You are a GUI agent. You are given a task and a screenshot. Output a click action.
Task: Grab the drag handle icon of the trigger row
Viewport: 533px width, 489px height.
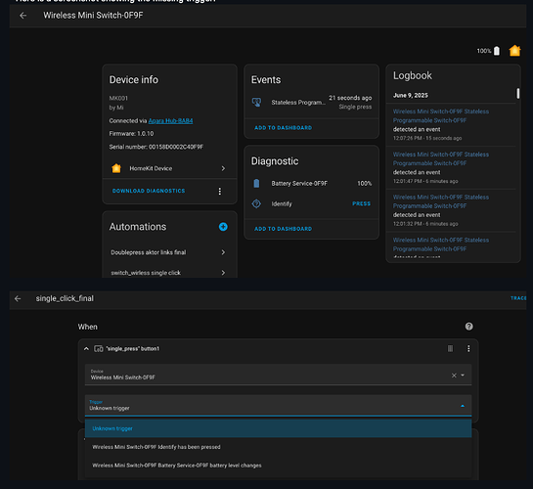tap(450, 348)
